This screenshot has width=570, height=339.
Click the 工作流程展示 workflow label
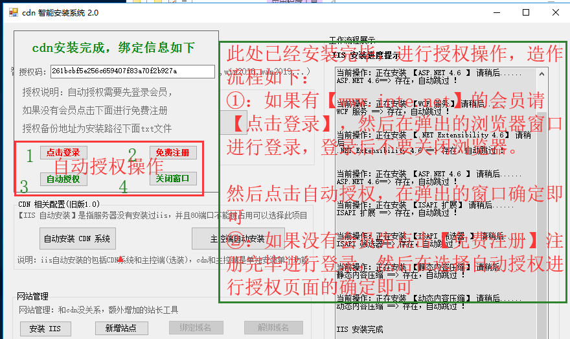point(352,40)
